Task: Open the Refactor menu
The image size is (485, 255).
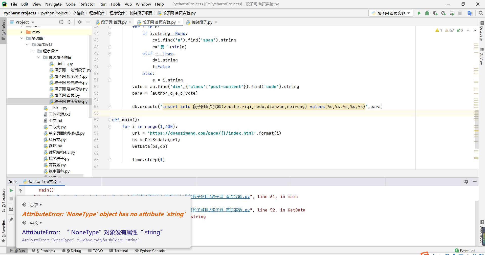Action: click(x=87, y=4)
